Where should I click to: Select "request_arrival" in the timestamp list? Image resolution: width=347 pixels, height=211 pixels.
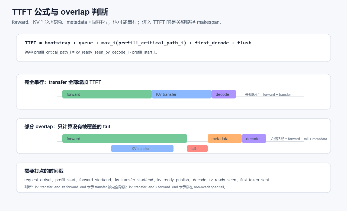[x=38, y=180]
